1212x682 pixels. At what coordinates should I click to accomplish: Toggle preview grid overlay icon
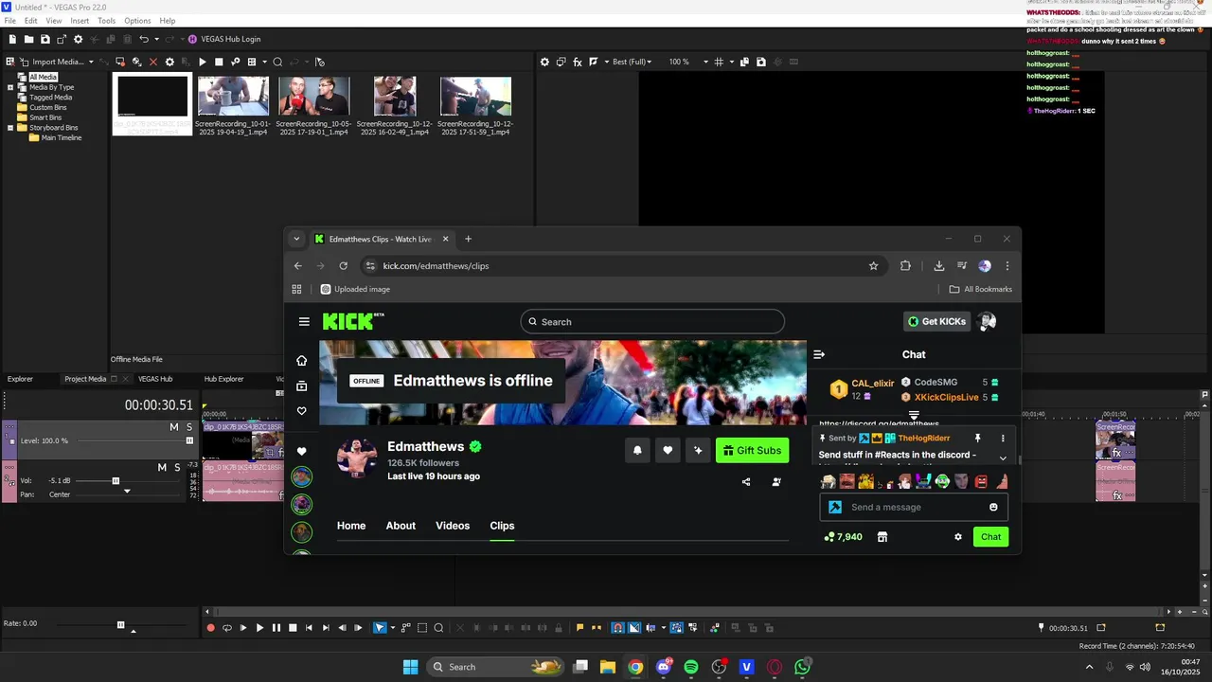pos(719,62)
